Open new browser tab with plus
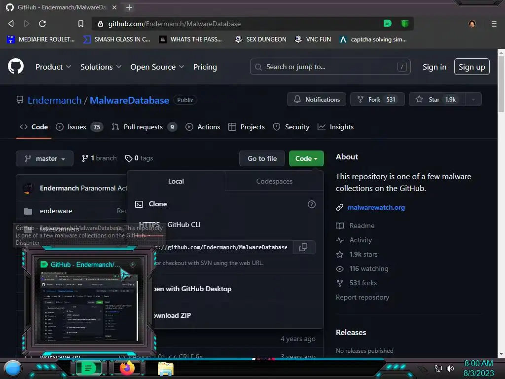This screenshot has height=379, width=505. point(129,7)
